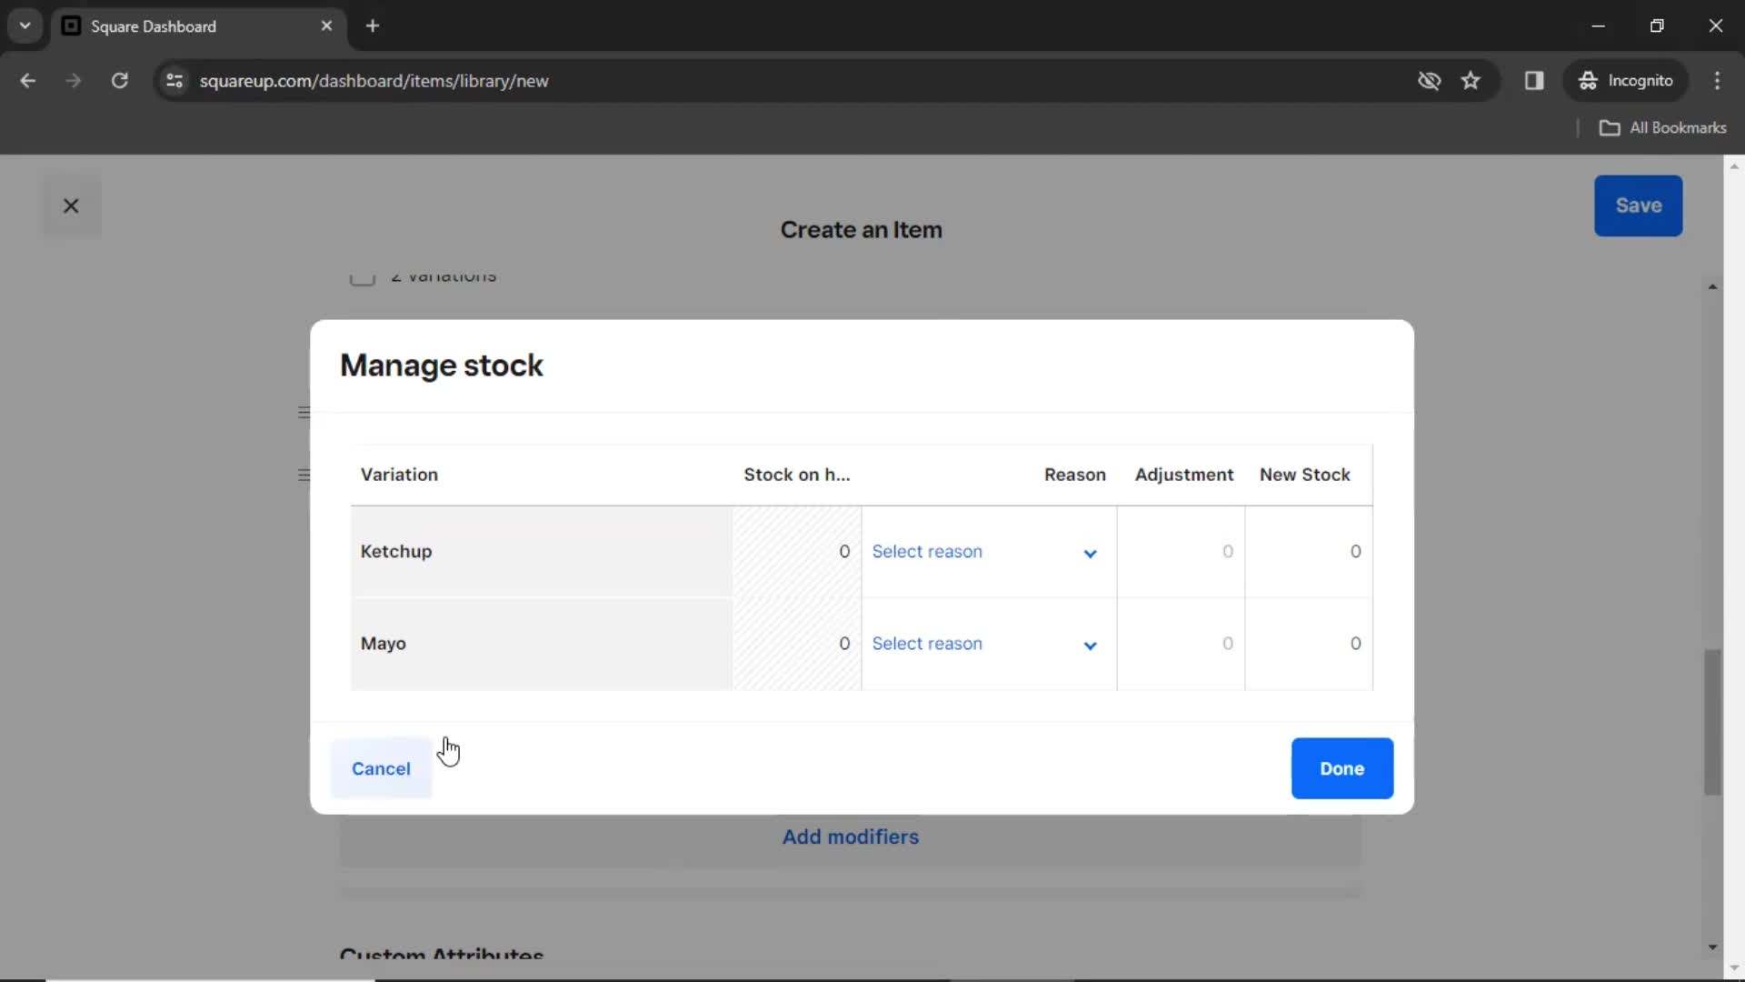Viewport: 1745px width, 982px height.
Task: Open site information icon in address bar
Action: (x=174, y=81)
